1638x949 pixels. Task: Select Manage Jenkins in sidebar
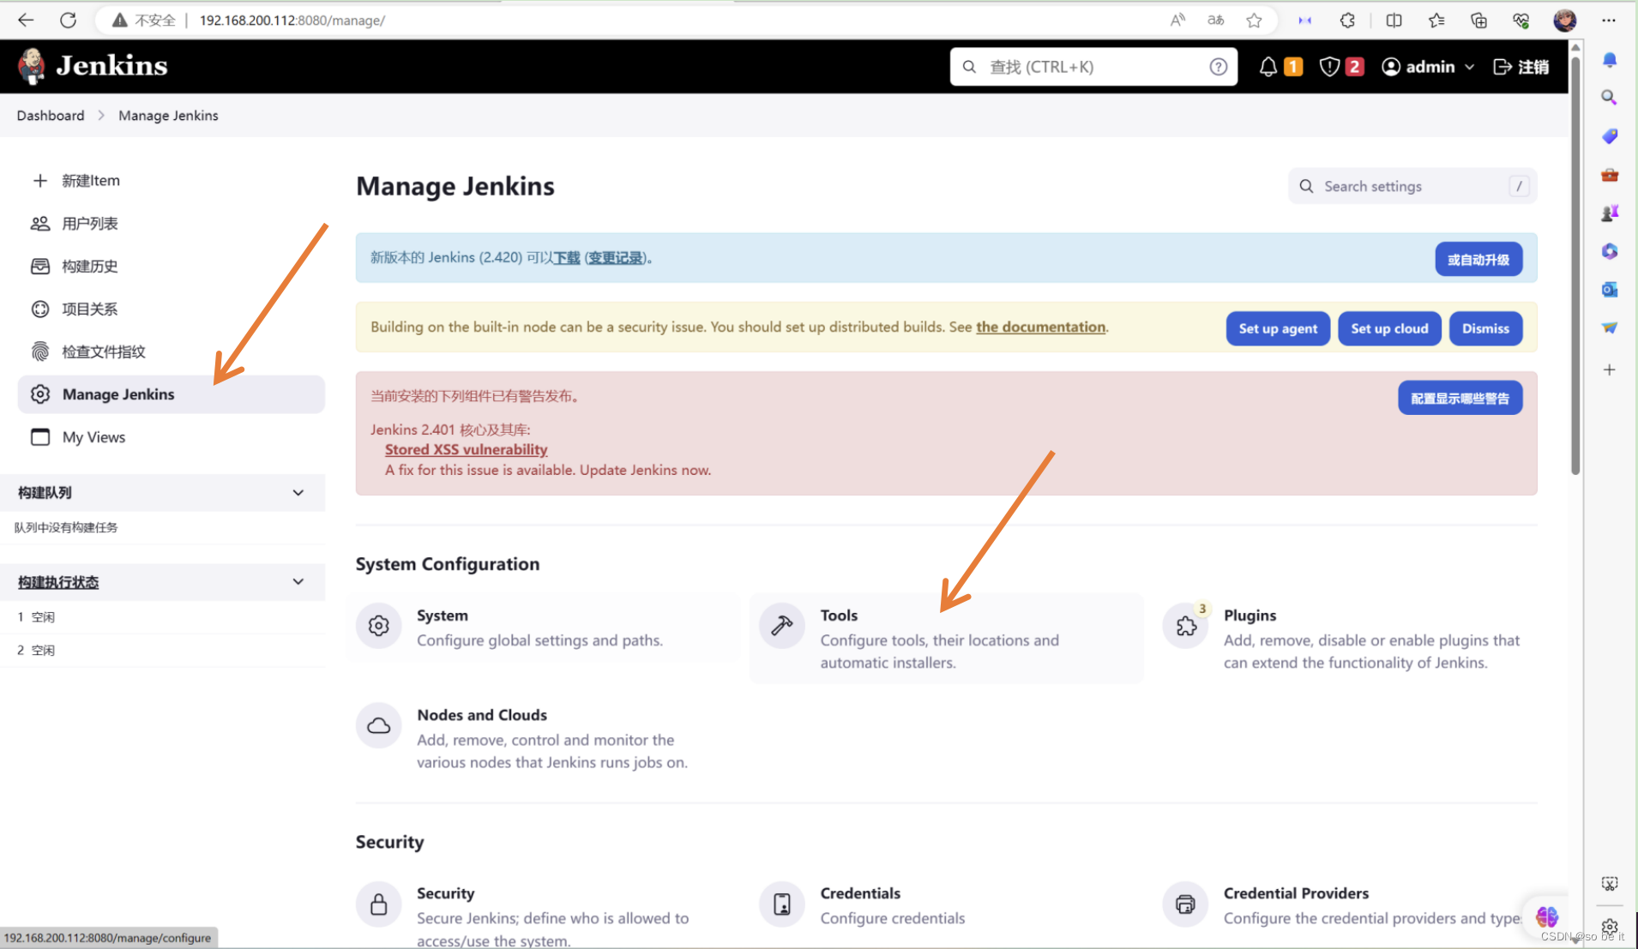[171, 394]
